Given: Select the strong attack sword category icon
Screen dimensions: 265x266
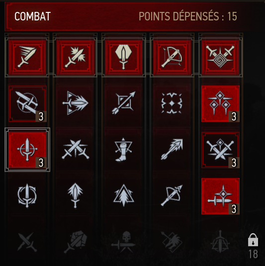Looking at the screenshot, I should coord(75,57).
